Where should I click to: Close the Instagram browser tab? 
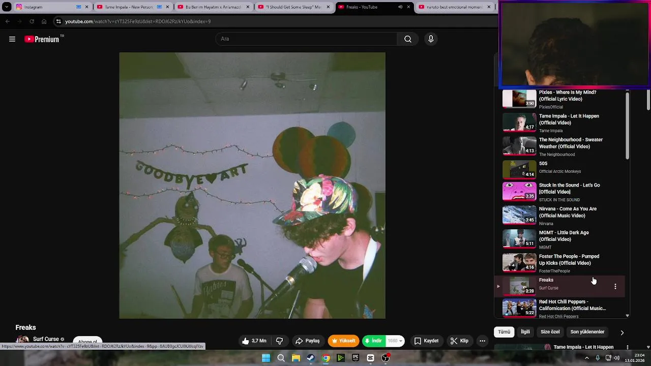click(x=87, y=7)
